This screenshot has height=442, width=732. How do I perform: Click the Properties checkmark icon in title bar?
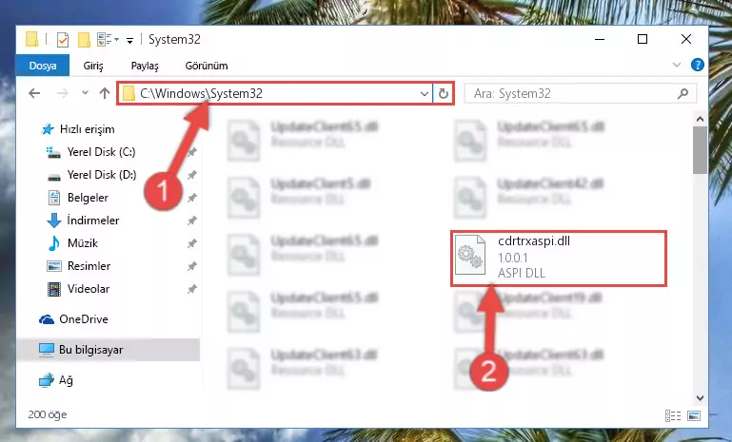tap(63, 40)
